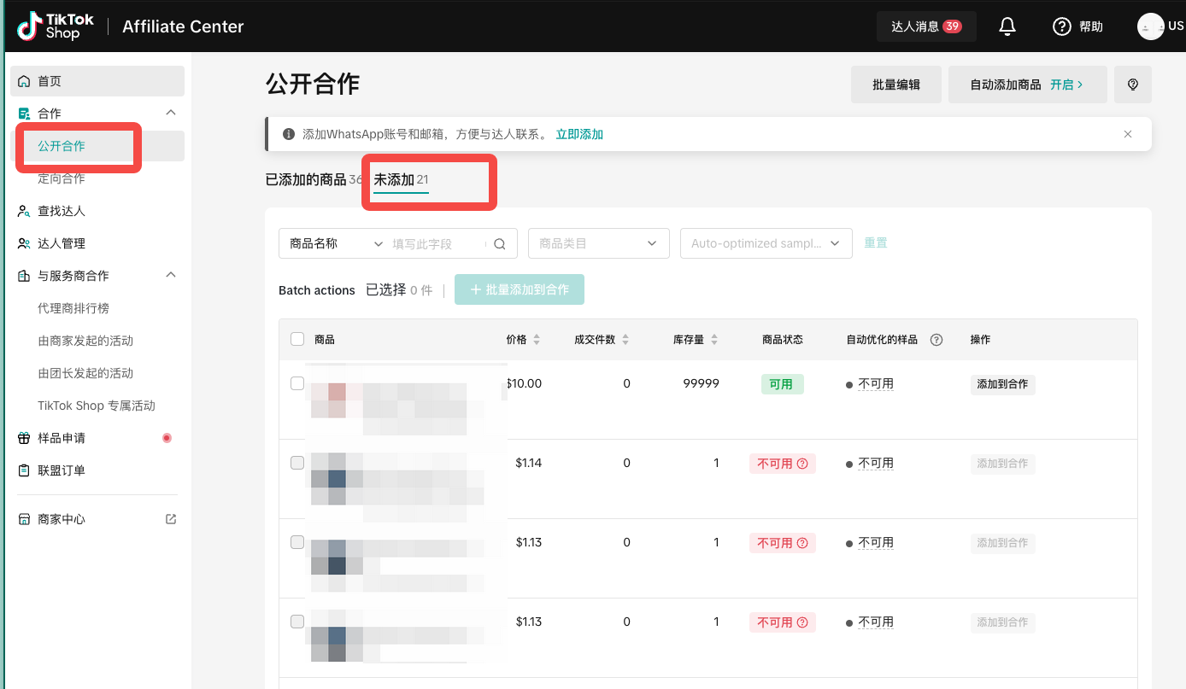Screen dimensions: 1186x689
Task: Click the notification bell icon
Action: [x=1007, y=26]
